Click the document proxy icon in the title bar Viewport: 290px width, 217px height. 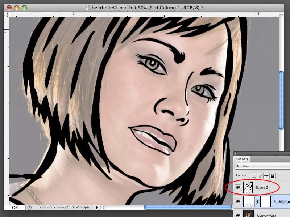pos(87,8)
